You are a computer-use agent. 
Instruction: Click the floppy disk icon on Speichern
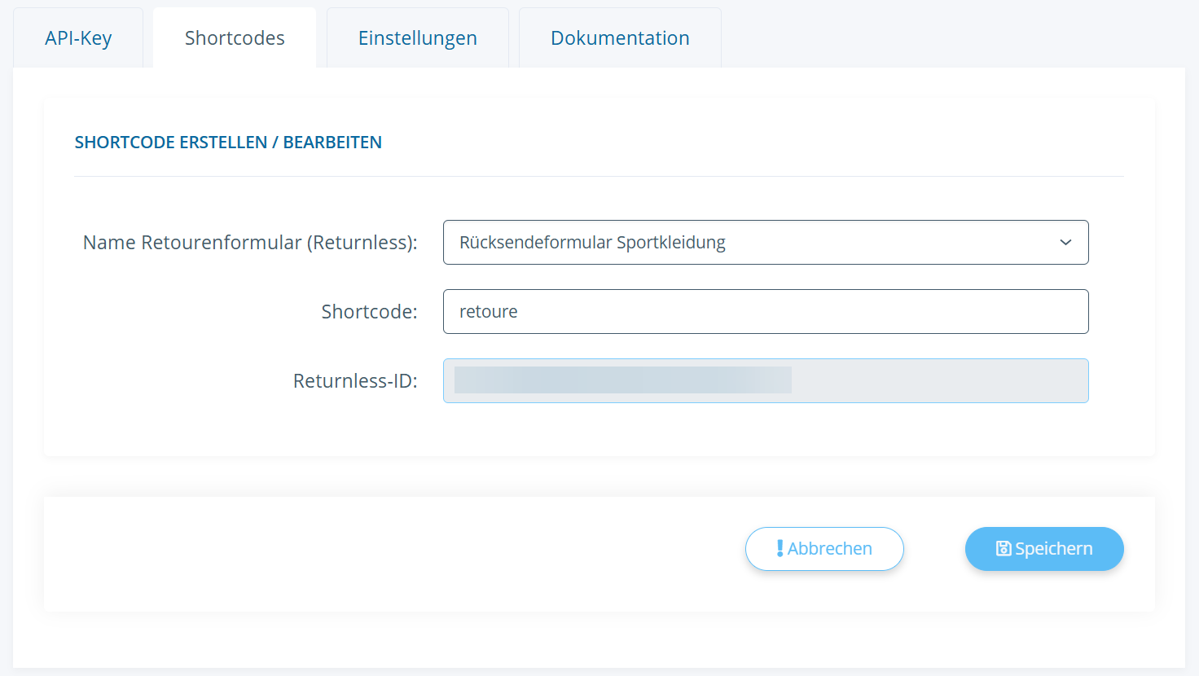(1004, 549)
